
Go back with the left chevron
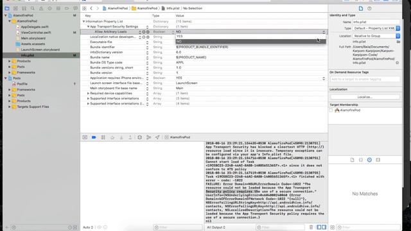click(91, 8)
